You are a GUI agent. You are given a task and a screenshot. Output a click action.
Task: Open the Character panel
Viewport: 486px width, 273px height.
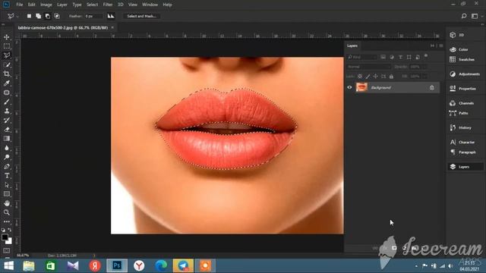coord(462,142)
